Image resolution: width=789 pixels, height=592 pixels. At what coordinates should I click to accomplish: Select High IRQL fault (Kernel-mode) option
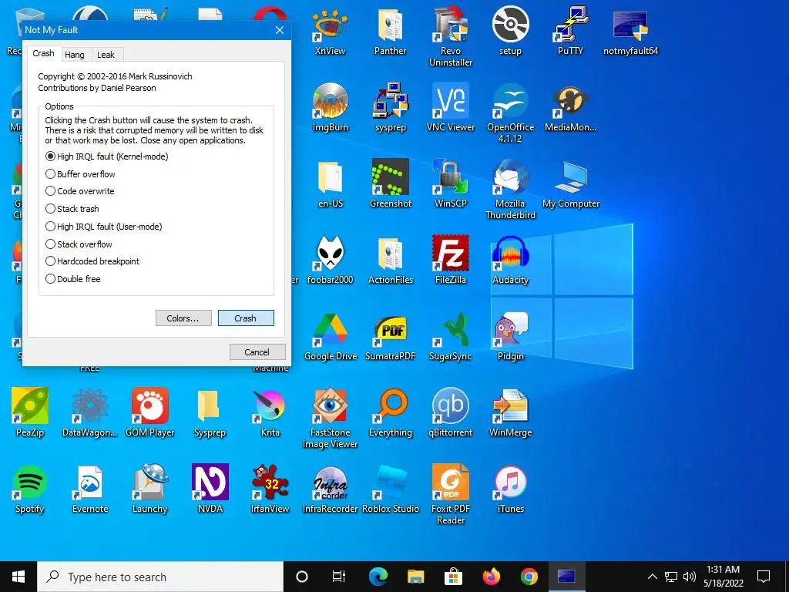tap(106, 156)
